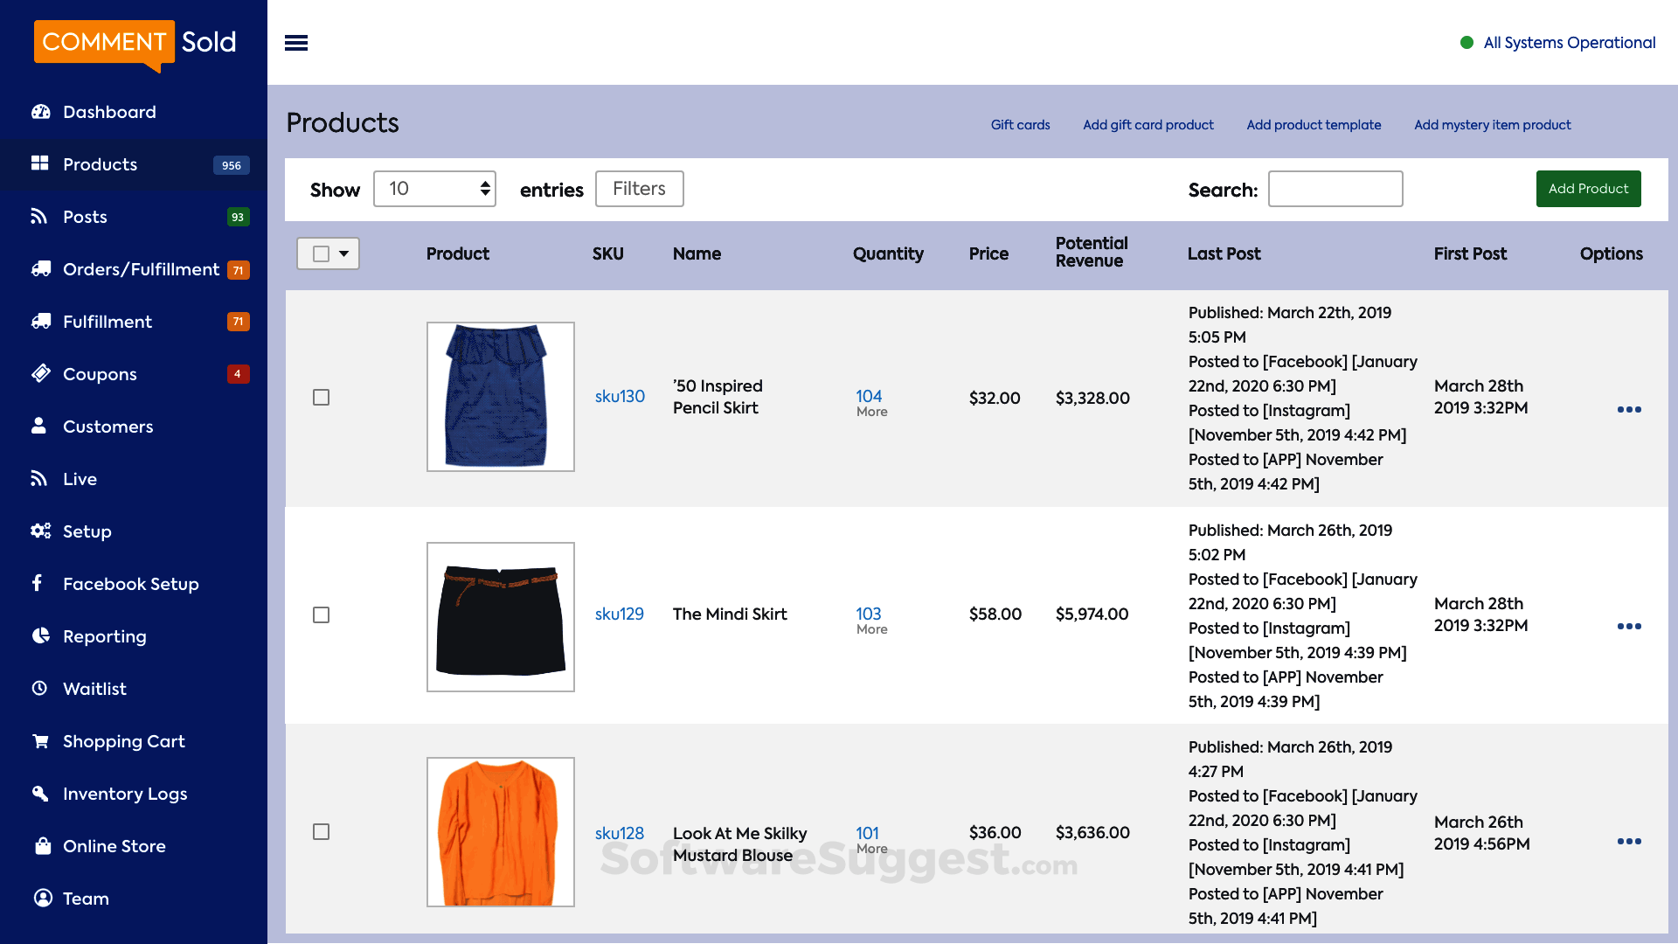Click the product Search input field

1335,189
